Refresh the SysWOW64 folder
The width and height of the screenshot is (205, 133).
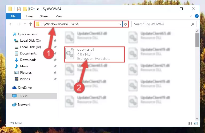126,24
